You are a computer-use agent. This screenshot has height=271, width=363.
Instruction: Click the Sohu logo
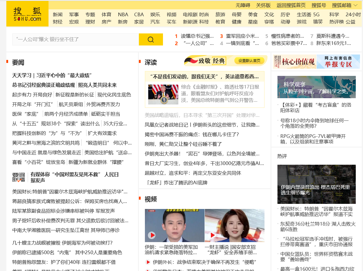(x=27, y=14)
